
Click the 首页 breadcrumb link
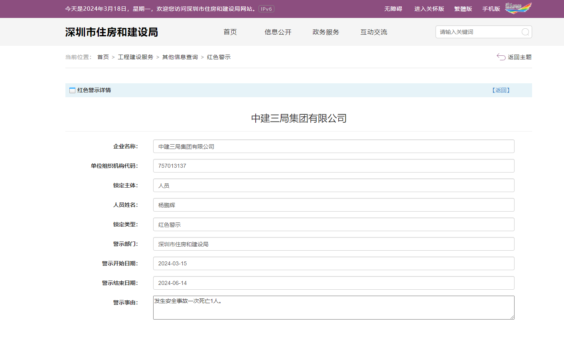(103, 57)
